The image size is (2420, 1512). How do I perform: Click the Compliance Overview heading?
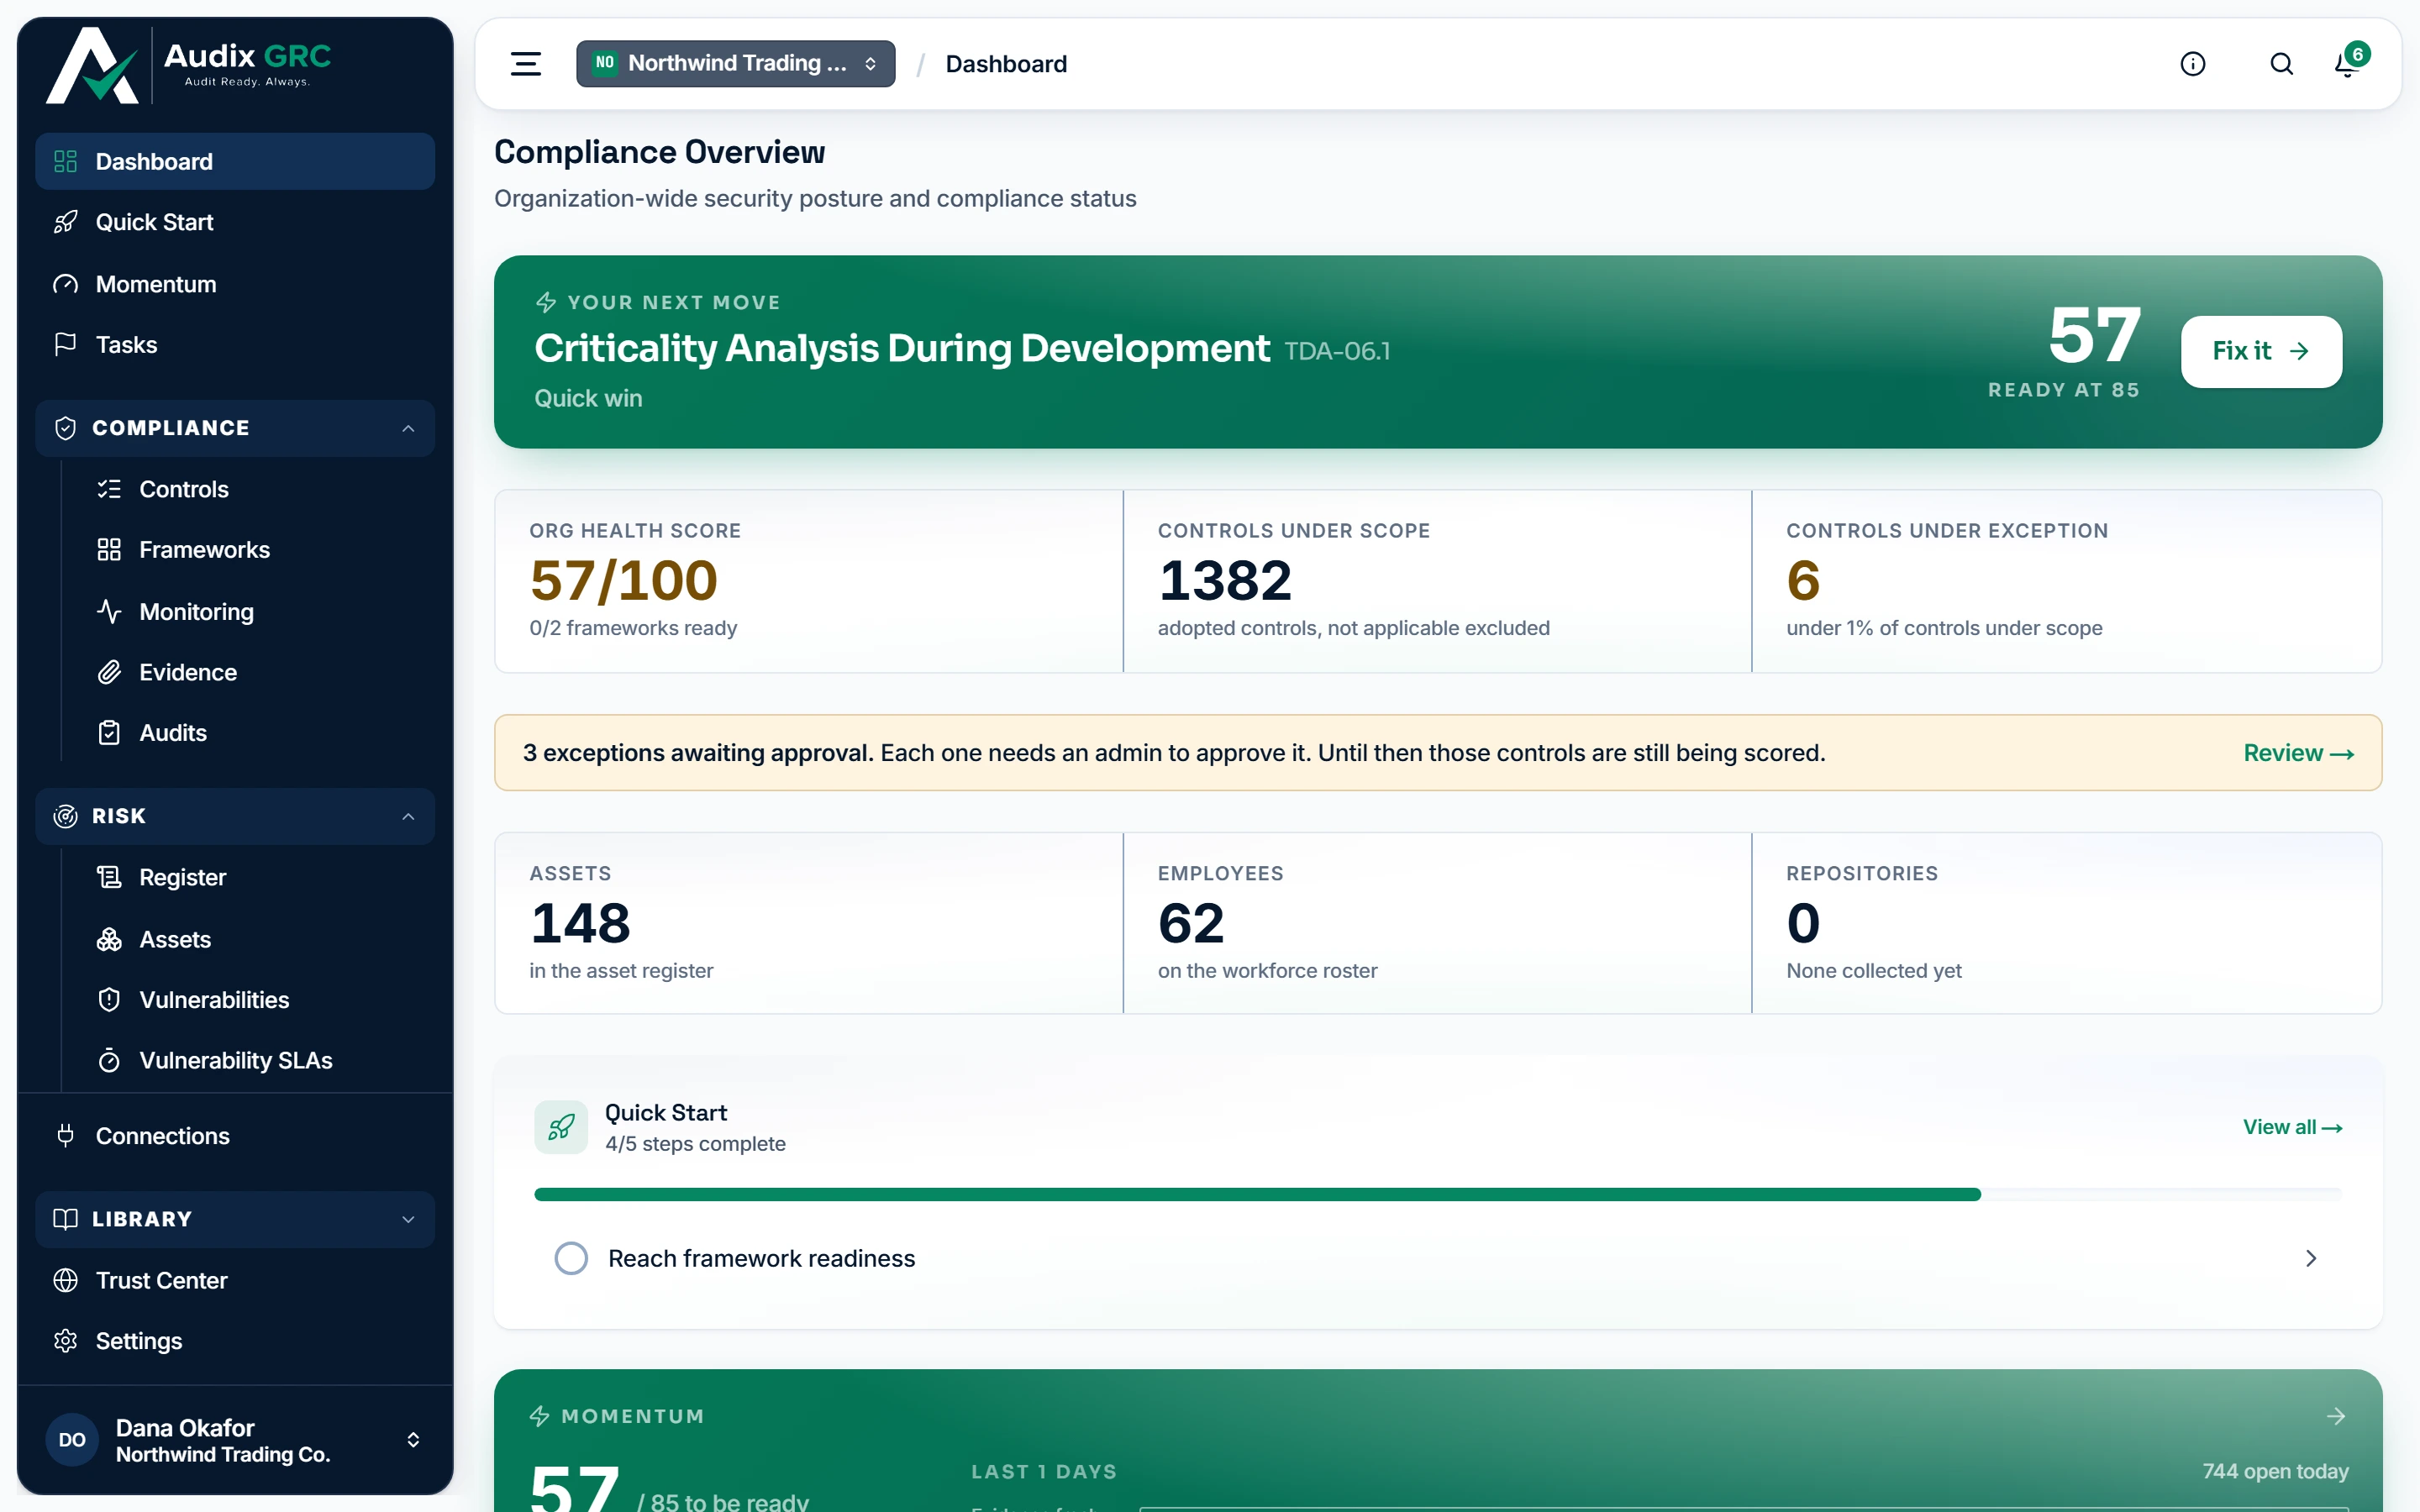point(659,152)
